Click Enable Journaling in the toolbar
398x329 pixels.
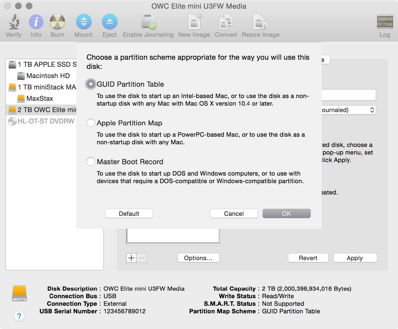tap(148, 24)
